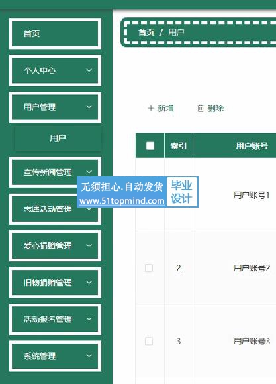
Task: Expand the 活动报名管理 chevron
Action: (89, 319)
